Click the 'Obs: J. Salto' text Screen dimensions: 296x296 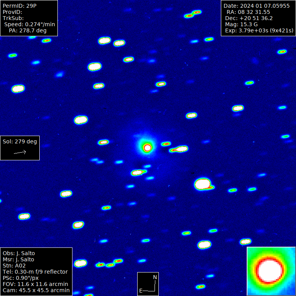pos(18,253)
